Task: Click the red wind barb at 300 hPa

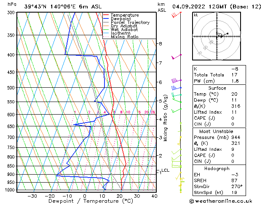Action: pyautogui.click(x=177, y=14)
